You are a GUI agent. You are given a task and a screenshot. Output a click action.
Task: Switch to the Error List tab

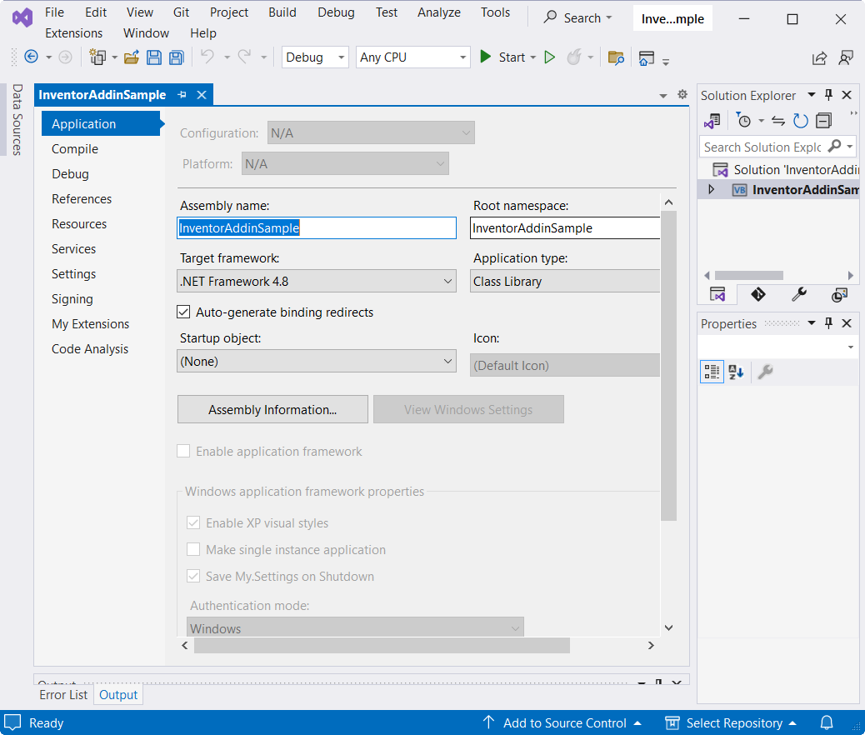pyautogui.click(x=63, y=695)
